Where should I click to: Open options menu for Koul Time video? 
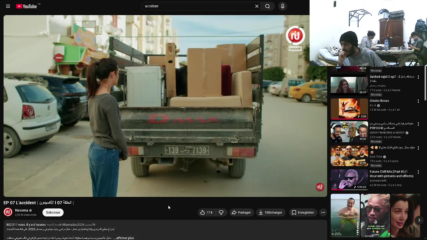(x=418, y=148)
